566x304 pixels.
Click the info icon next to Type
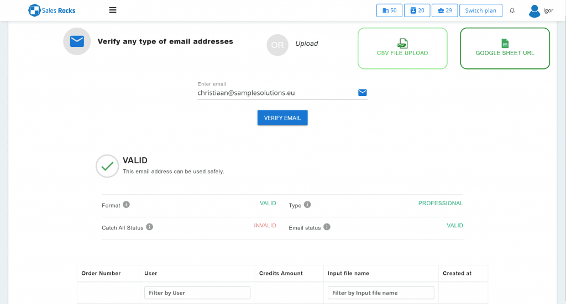307,205
